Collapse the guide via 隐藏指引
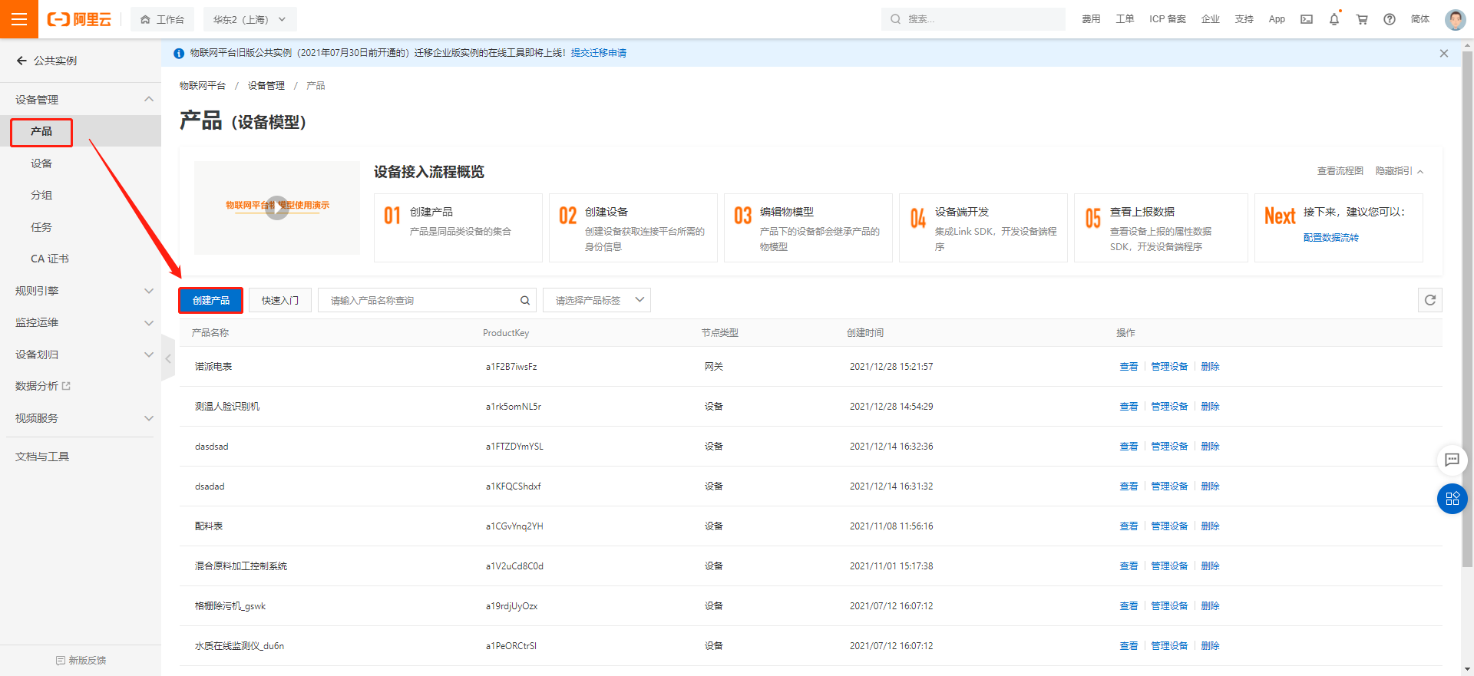Image resolution: width=1474 pixels, height=676 pixels. click(1399, 171)
